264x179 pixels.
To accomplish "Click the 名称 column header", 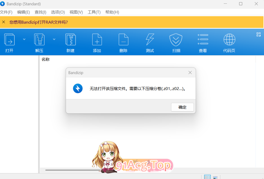I will (x=46, y=59).
